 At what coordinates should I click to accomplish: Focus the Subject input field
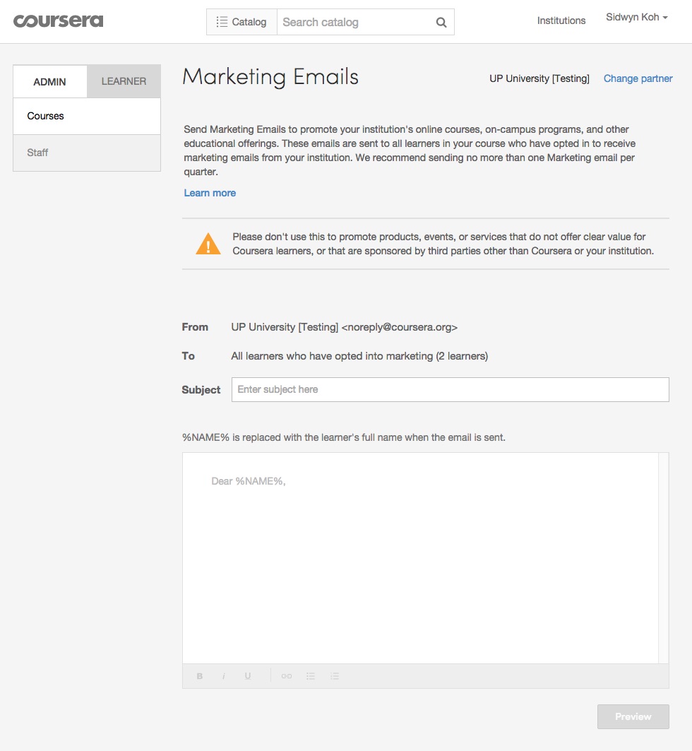[450, 389]
